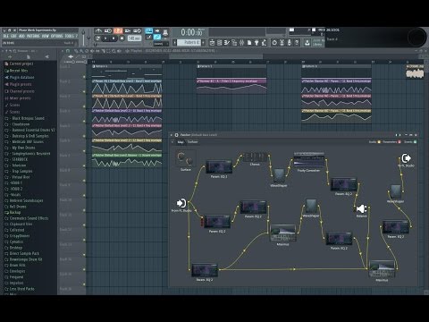Open the Pattern 4 selector dropdown
The width and height of the screenshot is (429, 322).
coord(189,43)
